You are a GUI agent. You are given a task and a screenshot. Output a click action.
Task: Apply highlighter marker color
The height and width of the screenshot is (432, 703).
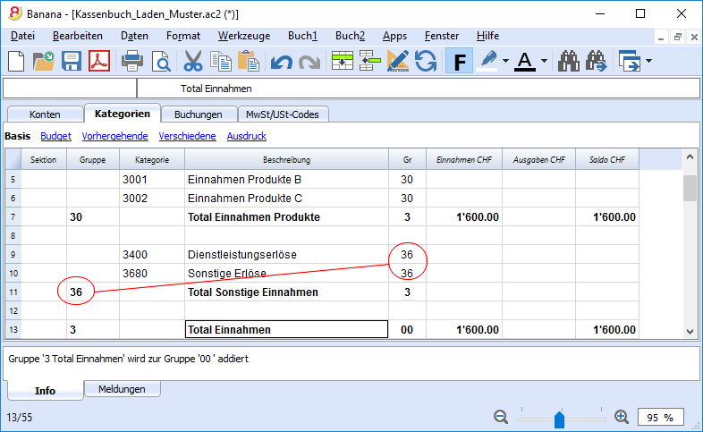488,61
